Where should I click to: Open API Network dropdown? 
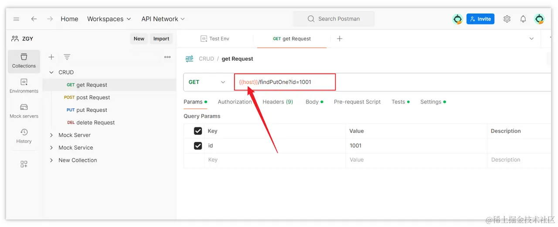click(163, 19)
